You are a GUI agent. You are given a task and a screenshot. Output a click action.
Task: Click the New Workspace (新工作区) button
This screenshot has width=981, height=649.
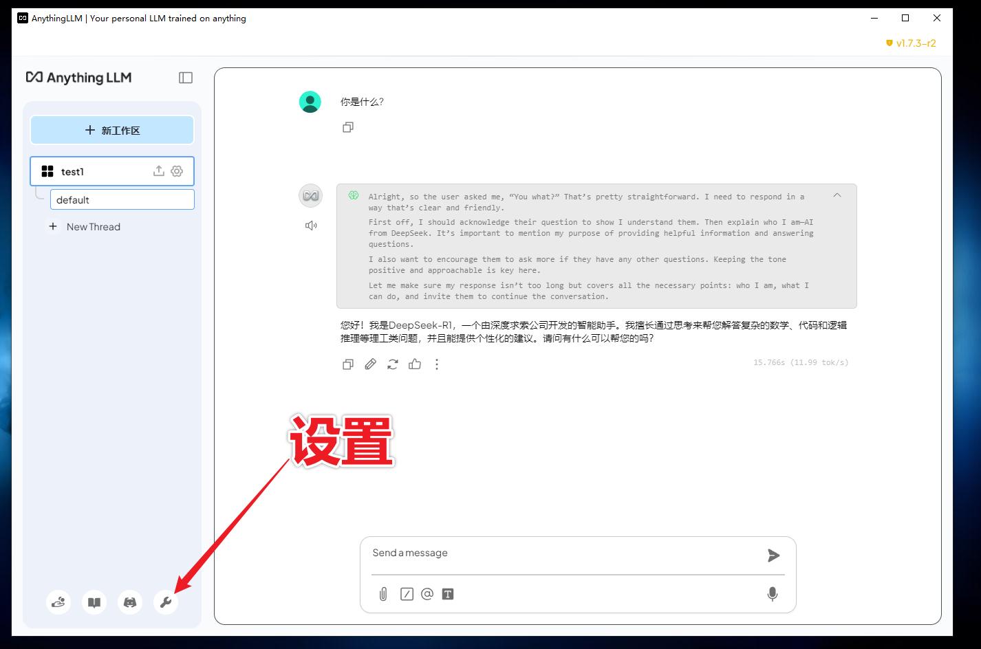(112, 130)
